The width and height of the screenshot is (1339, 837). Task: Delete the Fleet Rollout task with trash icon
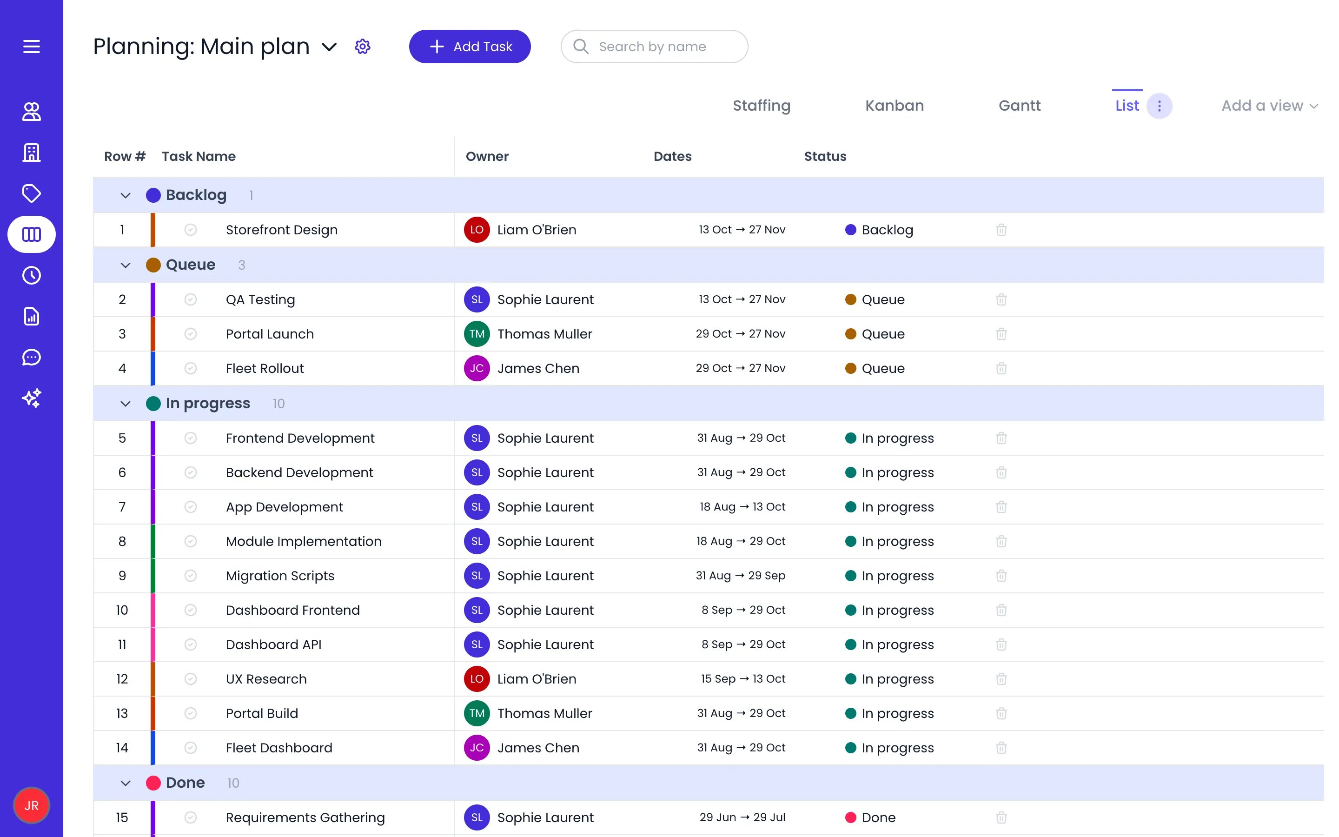(1001, 368)
